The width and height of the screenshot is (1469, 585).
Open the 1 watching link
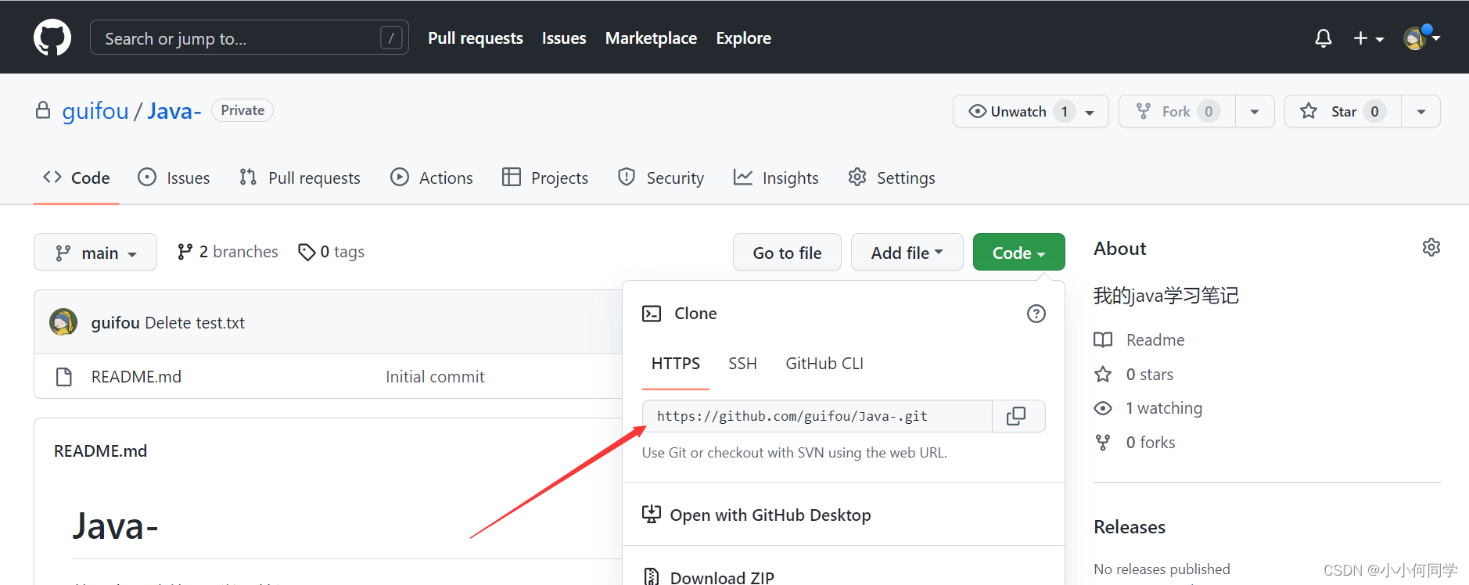pyautogui.click(x=1163, y=408)
